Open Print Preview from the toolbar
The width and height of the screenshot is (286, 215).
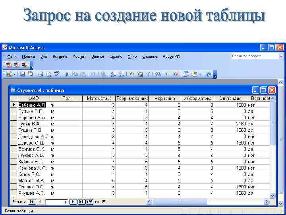click(x=49, y=74)
